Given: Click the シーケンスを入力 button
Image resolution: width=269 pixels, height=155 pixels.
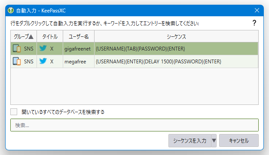Looking at the screenshot, I should [190, 140].
